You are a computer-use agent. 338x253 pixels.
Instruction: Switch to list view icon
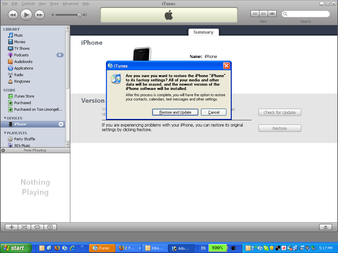(x=255, y=14)
